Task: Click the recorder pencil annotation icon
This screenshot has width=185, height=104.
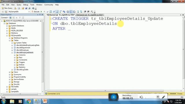Action: 163,97
